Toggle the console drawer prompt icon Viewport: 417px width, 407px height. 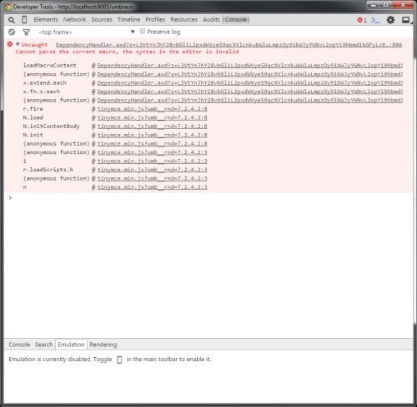[x=375, y=20]
